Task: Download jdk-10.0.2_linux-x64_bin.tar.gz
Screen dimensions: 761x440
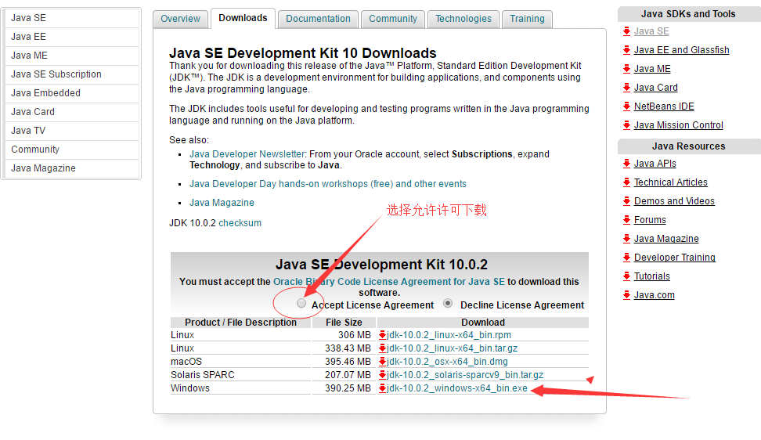Action: 452,348
